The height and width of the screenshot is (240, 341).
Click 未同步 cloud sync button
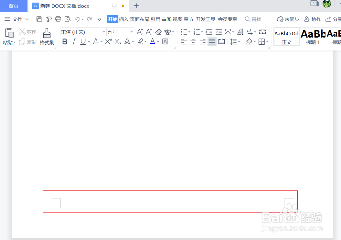(x=288, y=19)
